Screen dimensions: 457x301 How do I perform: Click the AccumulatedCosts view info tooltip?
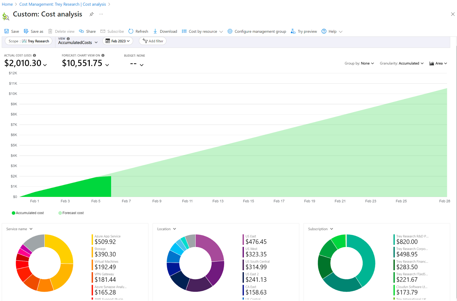68,38
